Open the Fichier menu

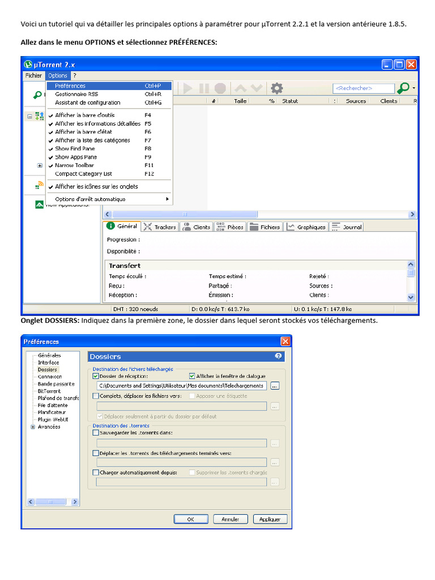33,75
